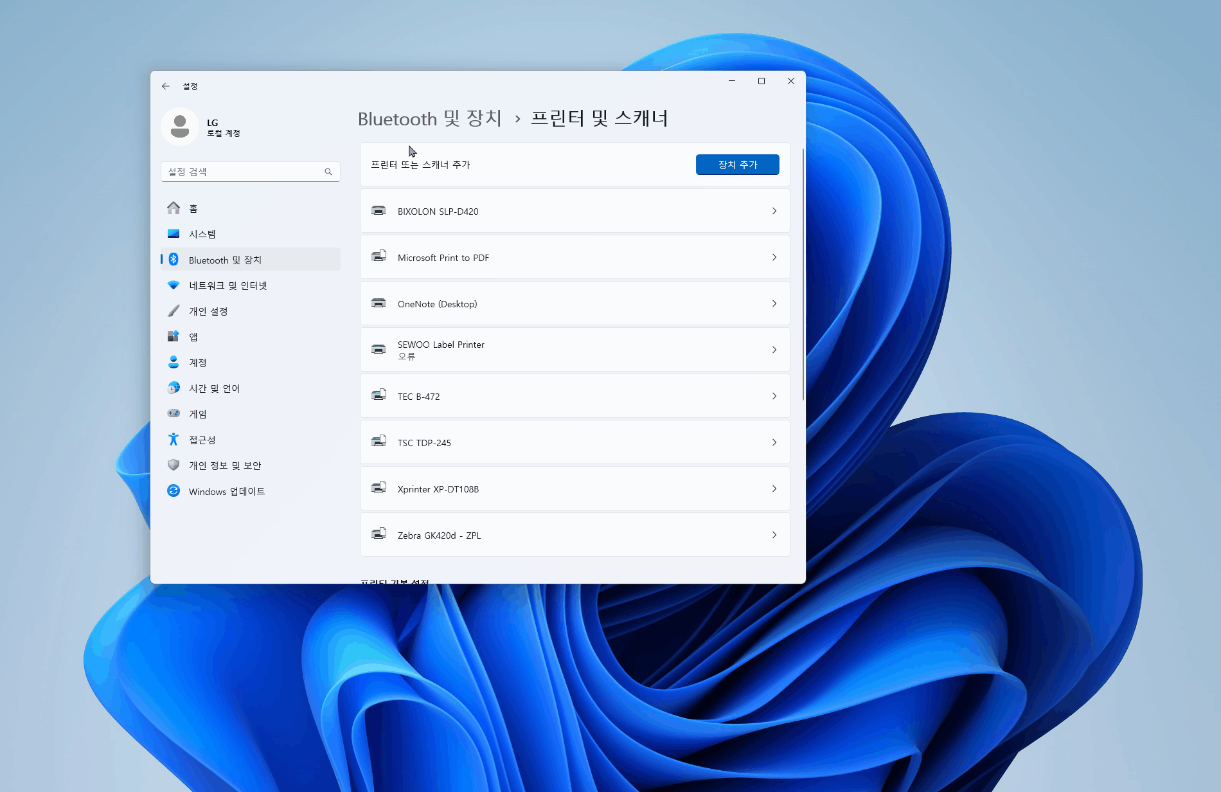1221x792 pixels.
Task: Click the SEWOO Label Printer icon
Action: pos(379,350)
